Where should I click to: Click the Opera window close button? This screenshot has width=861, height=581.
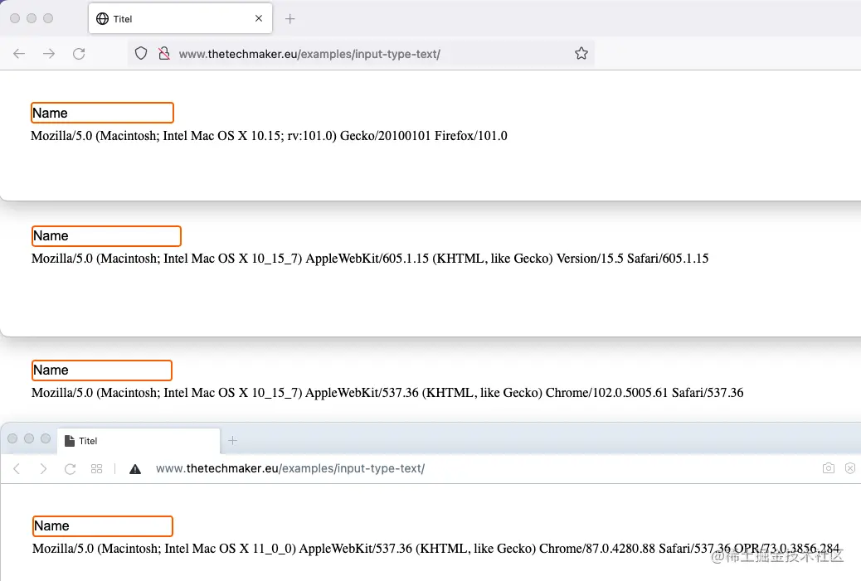[12, 438]
